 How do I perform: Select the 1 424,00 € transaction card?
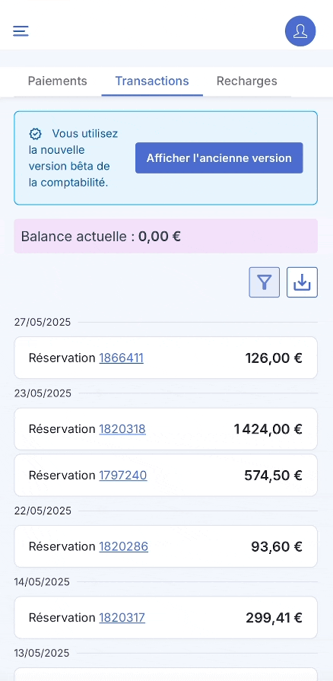point(166,429)
